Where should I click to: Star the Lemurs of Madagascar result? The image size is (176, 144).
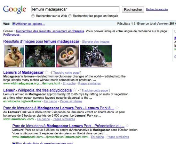pos(46,72)
